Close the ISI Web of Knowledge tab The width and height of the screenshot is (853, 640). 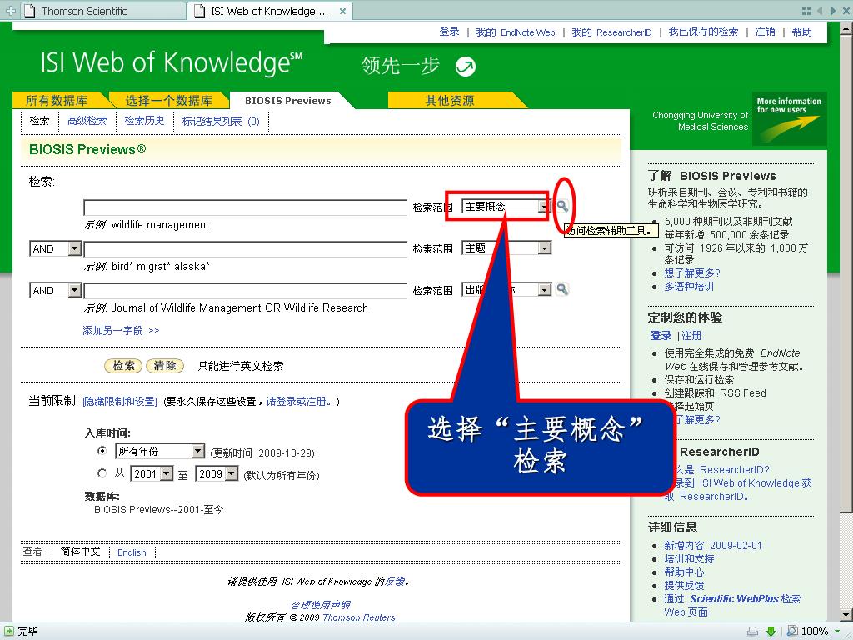click(x=342, y=11)
